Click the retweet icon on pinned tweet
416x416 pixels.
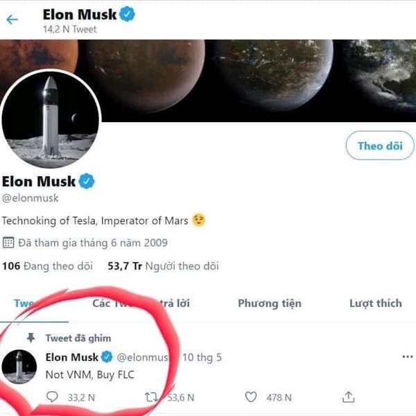[151, 397]
